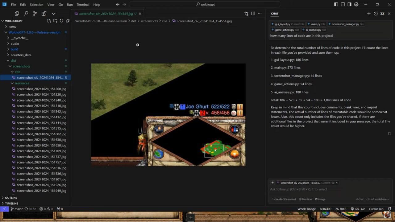Open the Selection menu
Viewport: 395px width, 222px height.
tap(36, 5)
